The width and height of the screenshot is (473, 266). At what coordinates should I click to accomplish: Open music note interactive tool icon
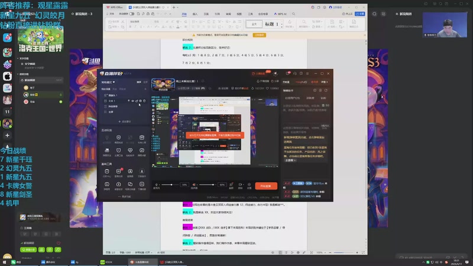pos(142,150)
